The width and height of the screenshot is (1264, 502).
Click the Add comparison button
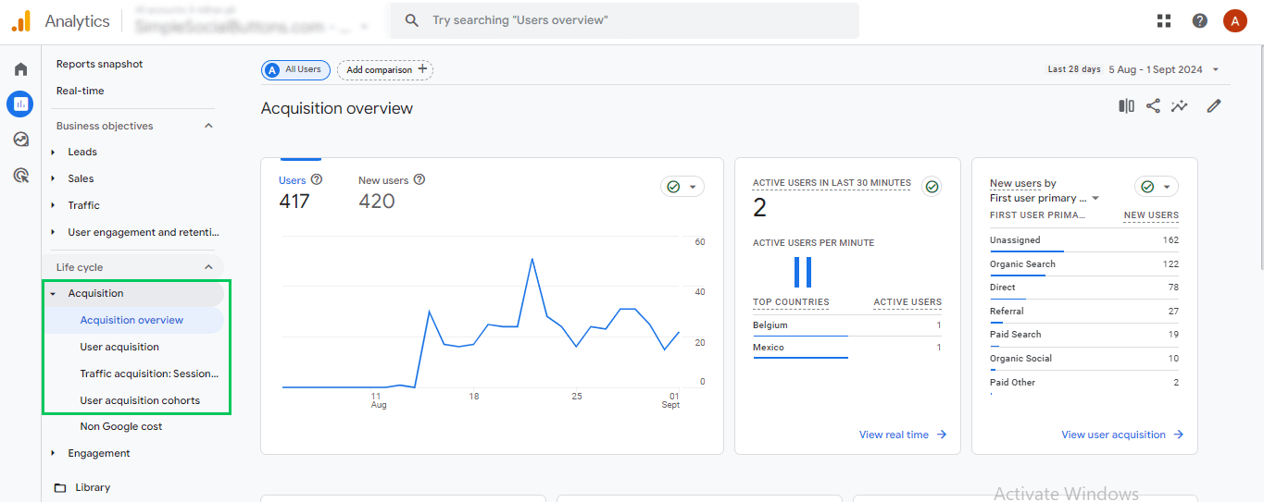tap(385, 69)
